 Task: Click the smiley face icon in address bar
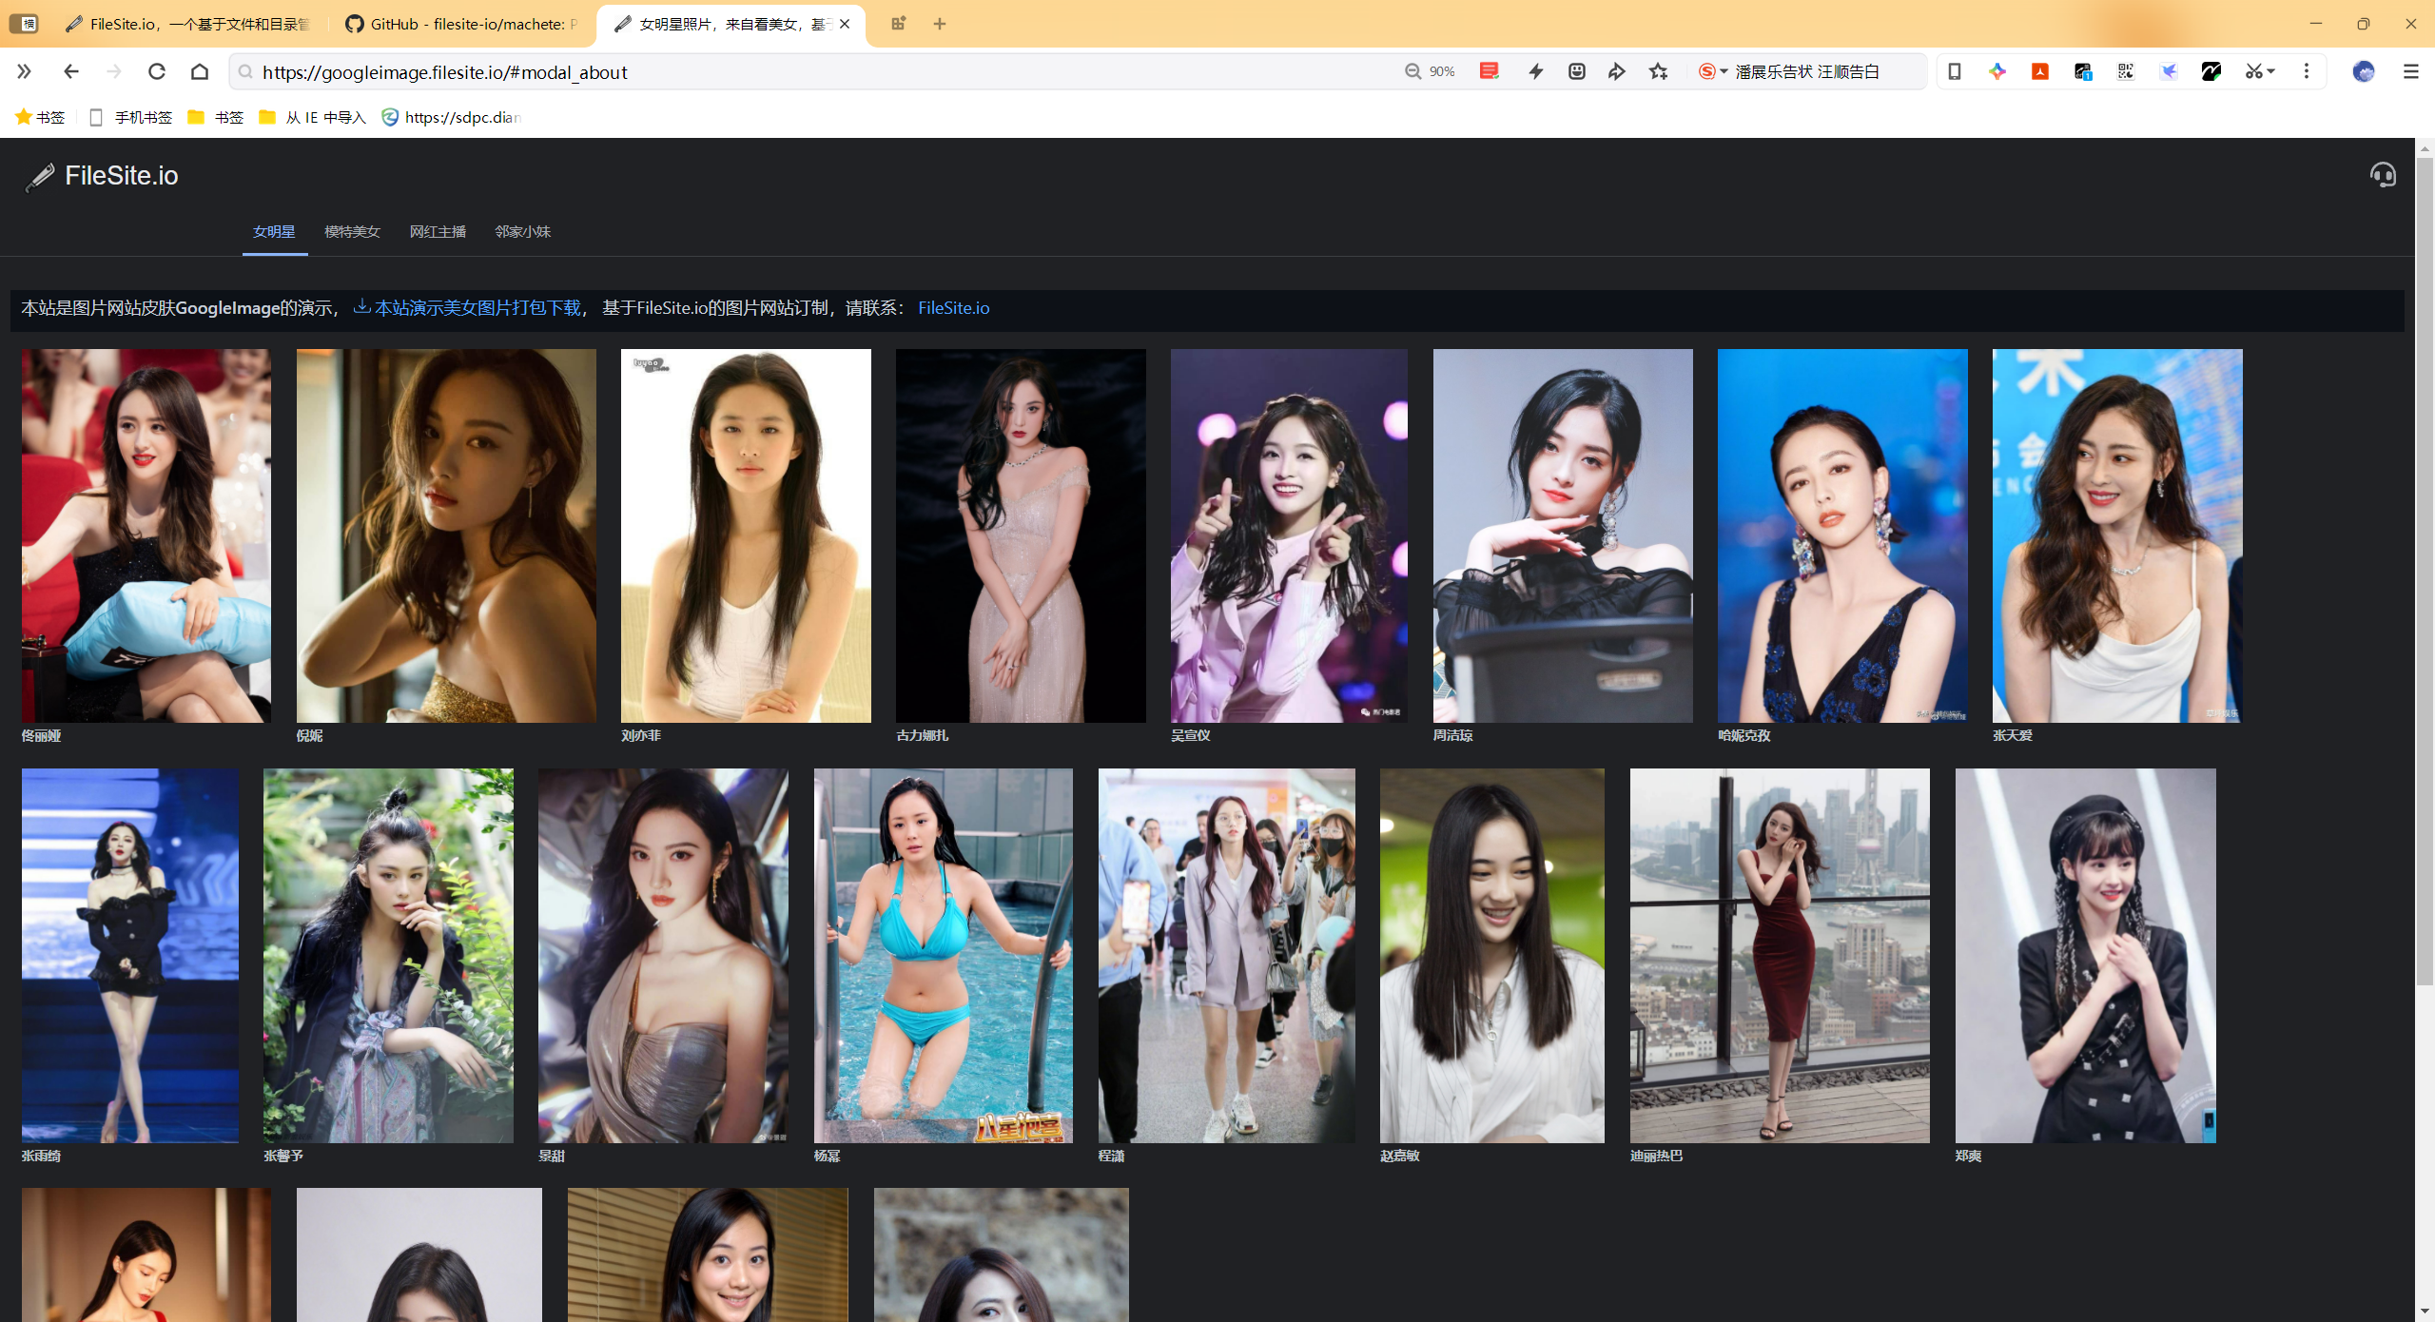pos(1577,71)
